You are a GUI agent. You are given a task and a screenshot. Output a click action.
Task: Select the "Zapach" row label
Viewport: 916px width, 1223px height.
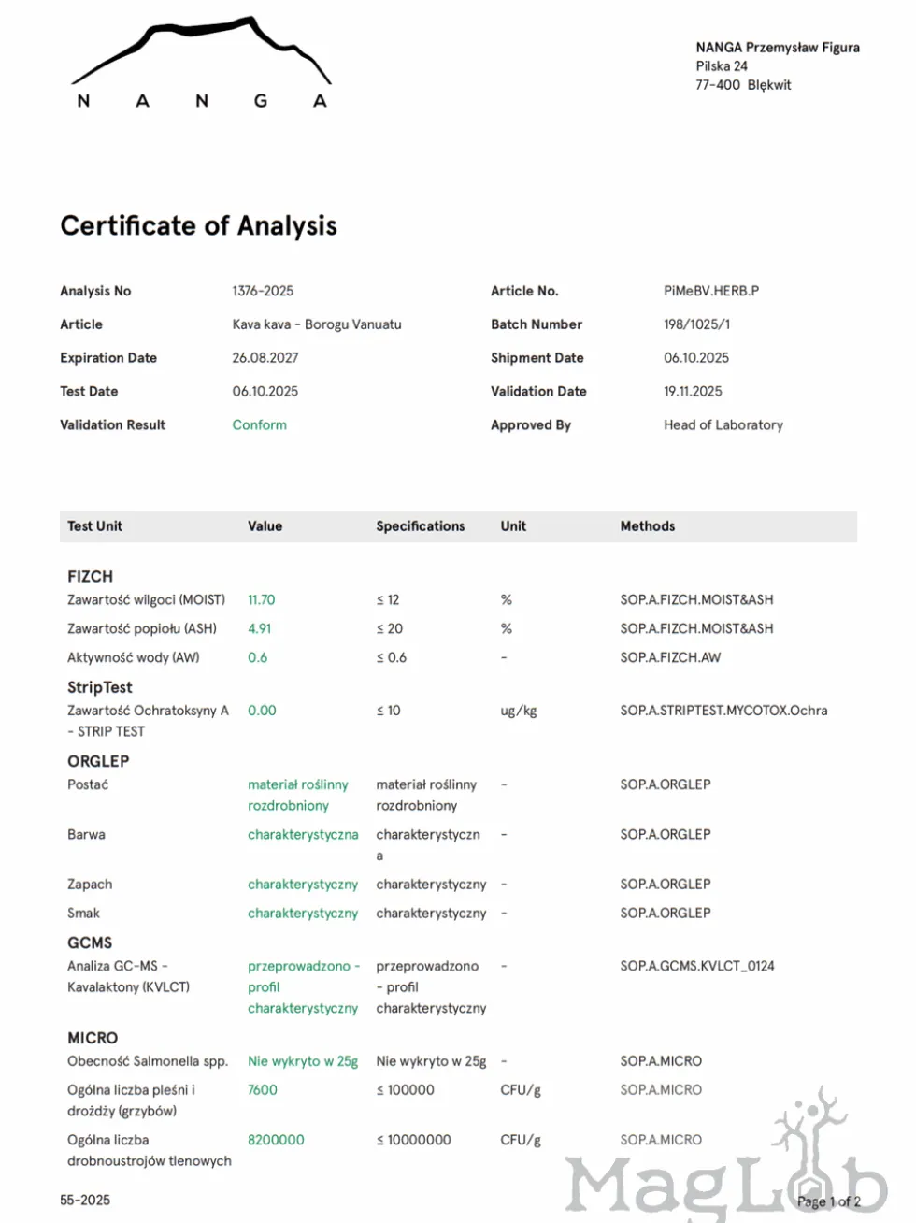click(90, 885)
